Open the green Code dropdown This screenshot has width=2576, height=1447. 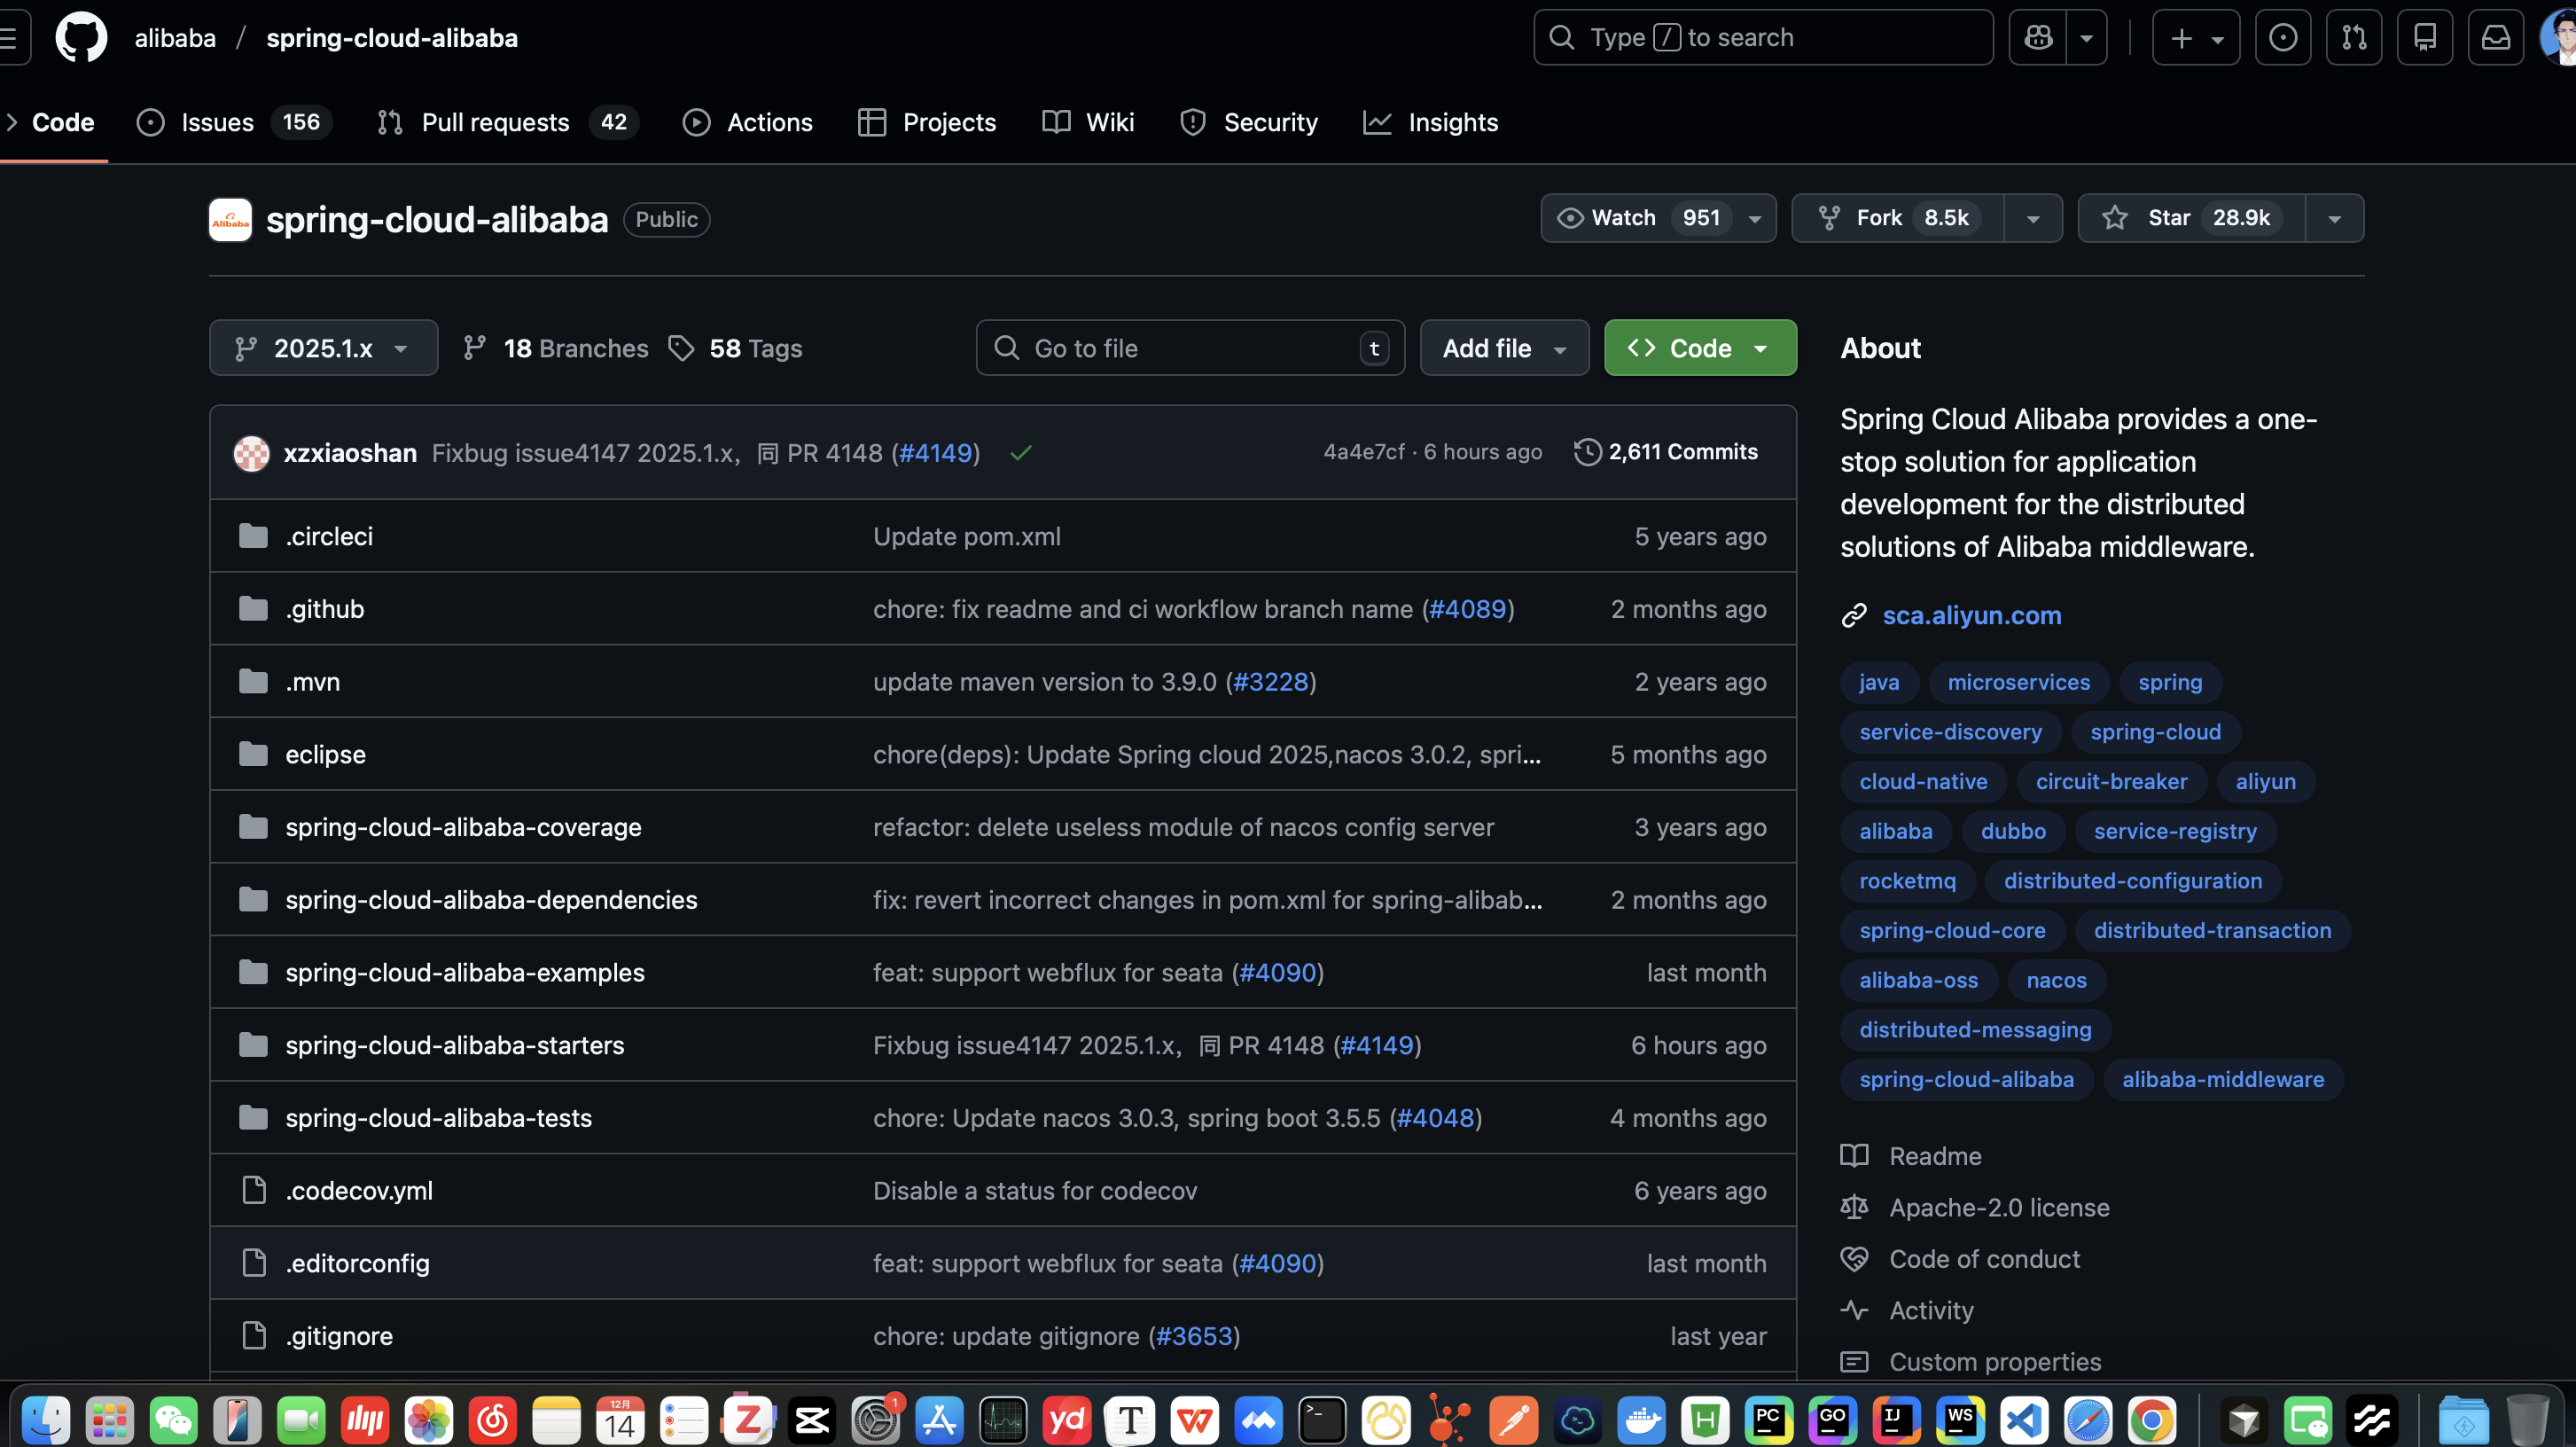pos(1699,348)
